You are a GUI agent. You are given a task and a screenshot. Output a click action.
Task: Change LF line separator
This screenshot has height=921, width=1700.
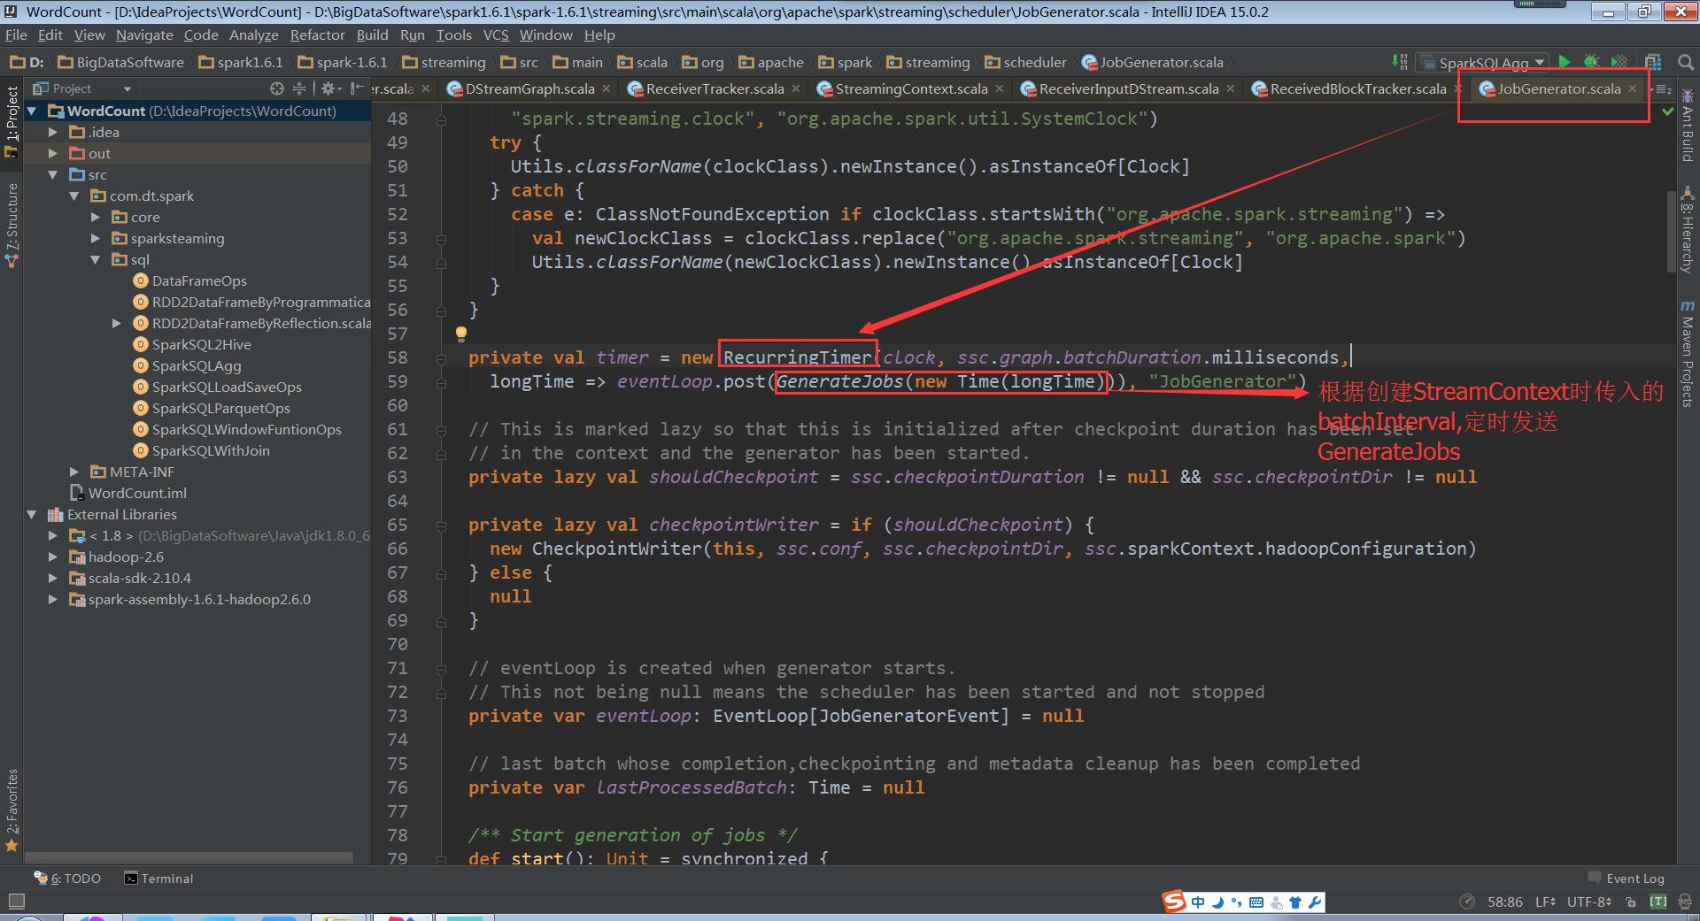[x=1545, y=902]
